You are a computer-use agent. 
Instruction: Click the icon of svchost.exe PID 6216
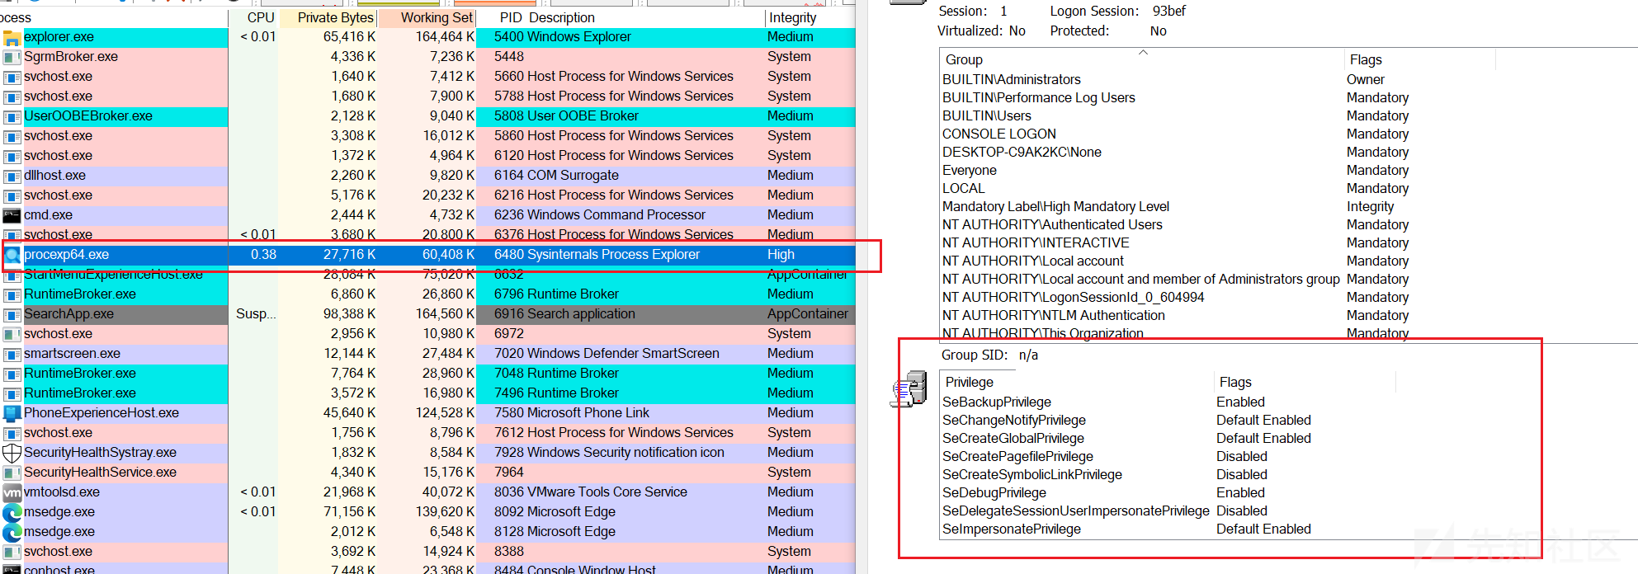[12, 196]
